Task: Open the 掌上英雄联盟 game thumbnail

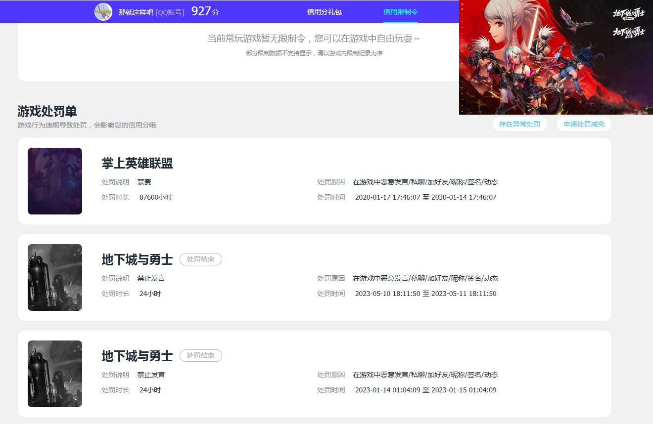Action: [x=55, y=181]
